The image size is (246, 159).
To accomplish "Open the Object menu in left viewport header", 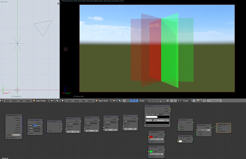I will tap(28, 101).
